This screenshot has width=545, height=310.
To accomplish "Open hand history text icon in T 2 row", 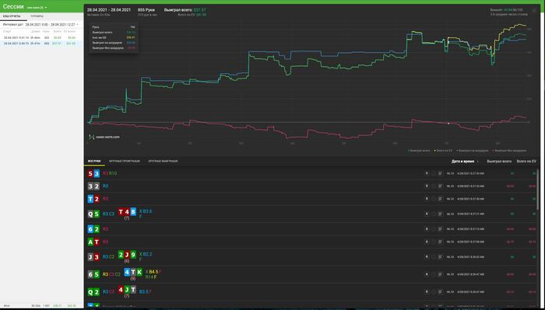I will 440,199.
